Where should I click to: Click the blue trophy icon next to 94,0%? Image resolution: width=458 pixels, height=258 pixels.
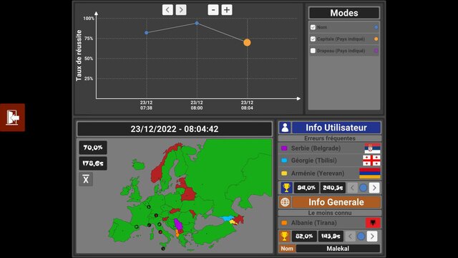point(286,188)
